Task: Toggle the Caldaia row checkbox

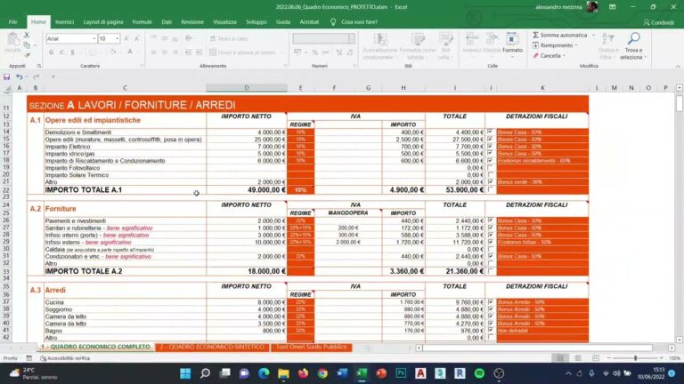Action: coord(491,250)
